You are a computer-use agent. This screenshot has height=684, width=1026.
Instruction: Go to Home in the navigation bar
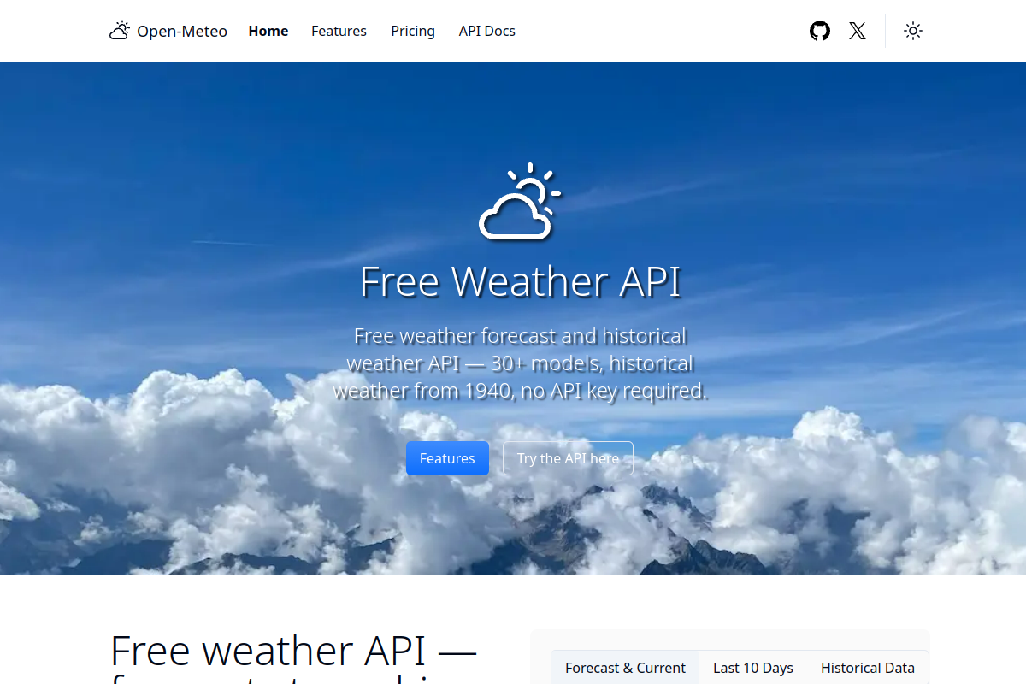pos(268,31)
